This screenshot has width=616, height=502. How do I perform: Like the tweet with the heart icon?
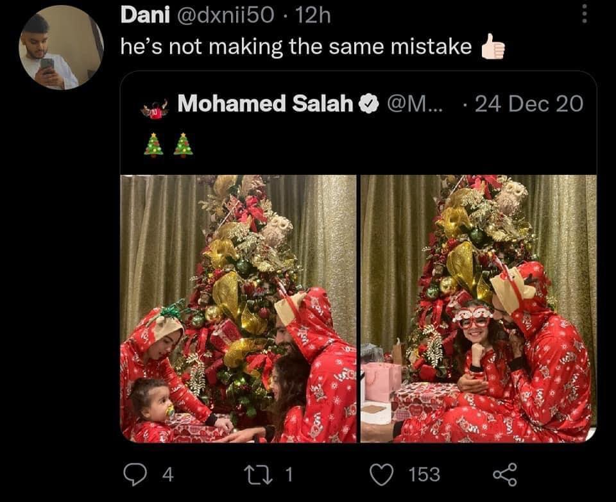coord(382,474)
